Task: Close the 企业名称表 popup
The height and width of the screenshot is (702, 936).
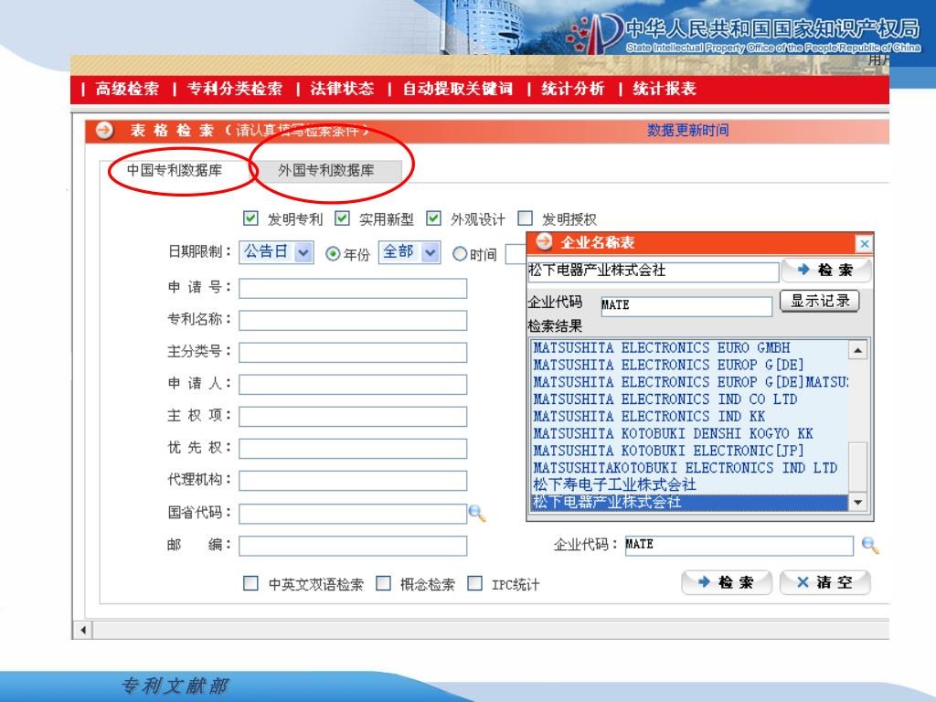Action: (864, 243)
